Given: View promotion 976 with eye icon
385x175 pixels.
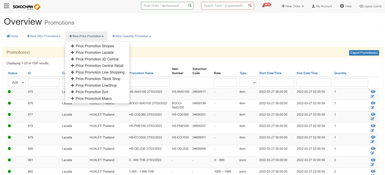Looking at the screenshot, I should click(373, 103).
